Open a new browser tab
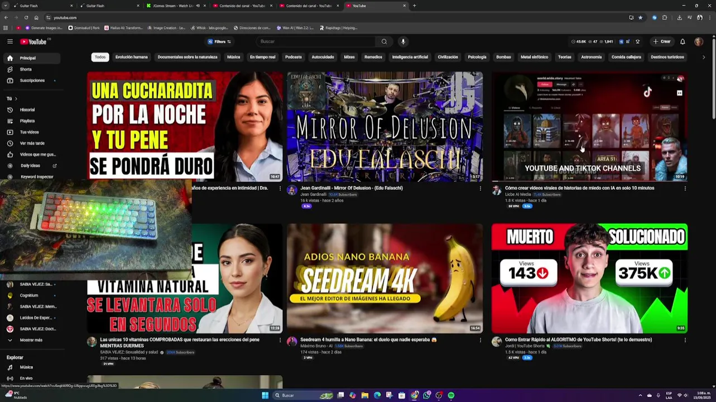 tap(414, 6)
